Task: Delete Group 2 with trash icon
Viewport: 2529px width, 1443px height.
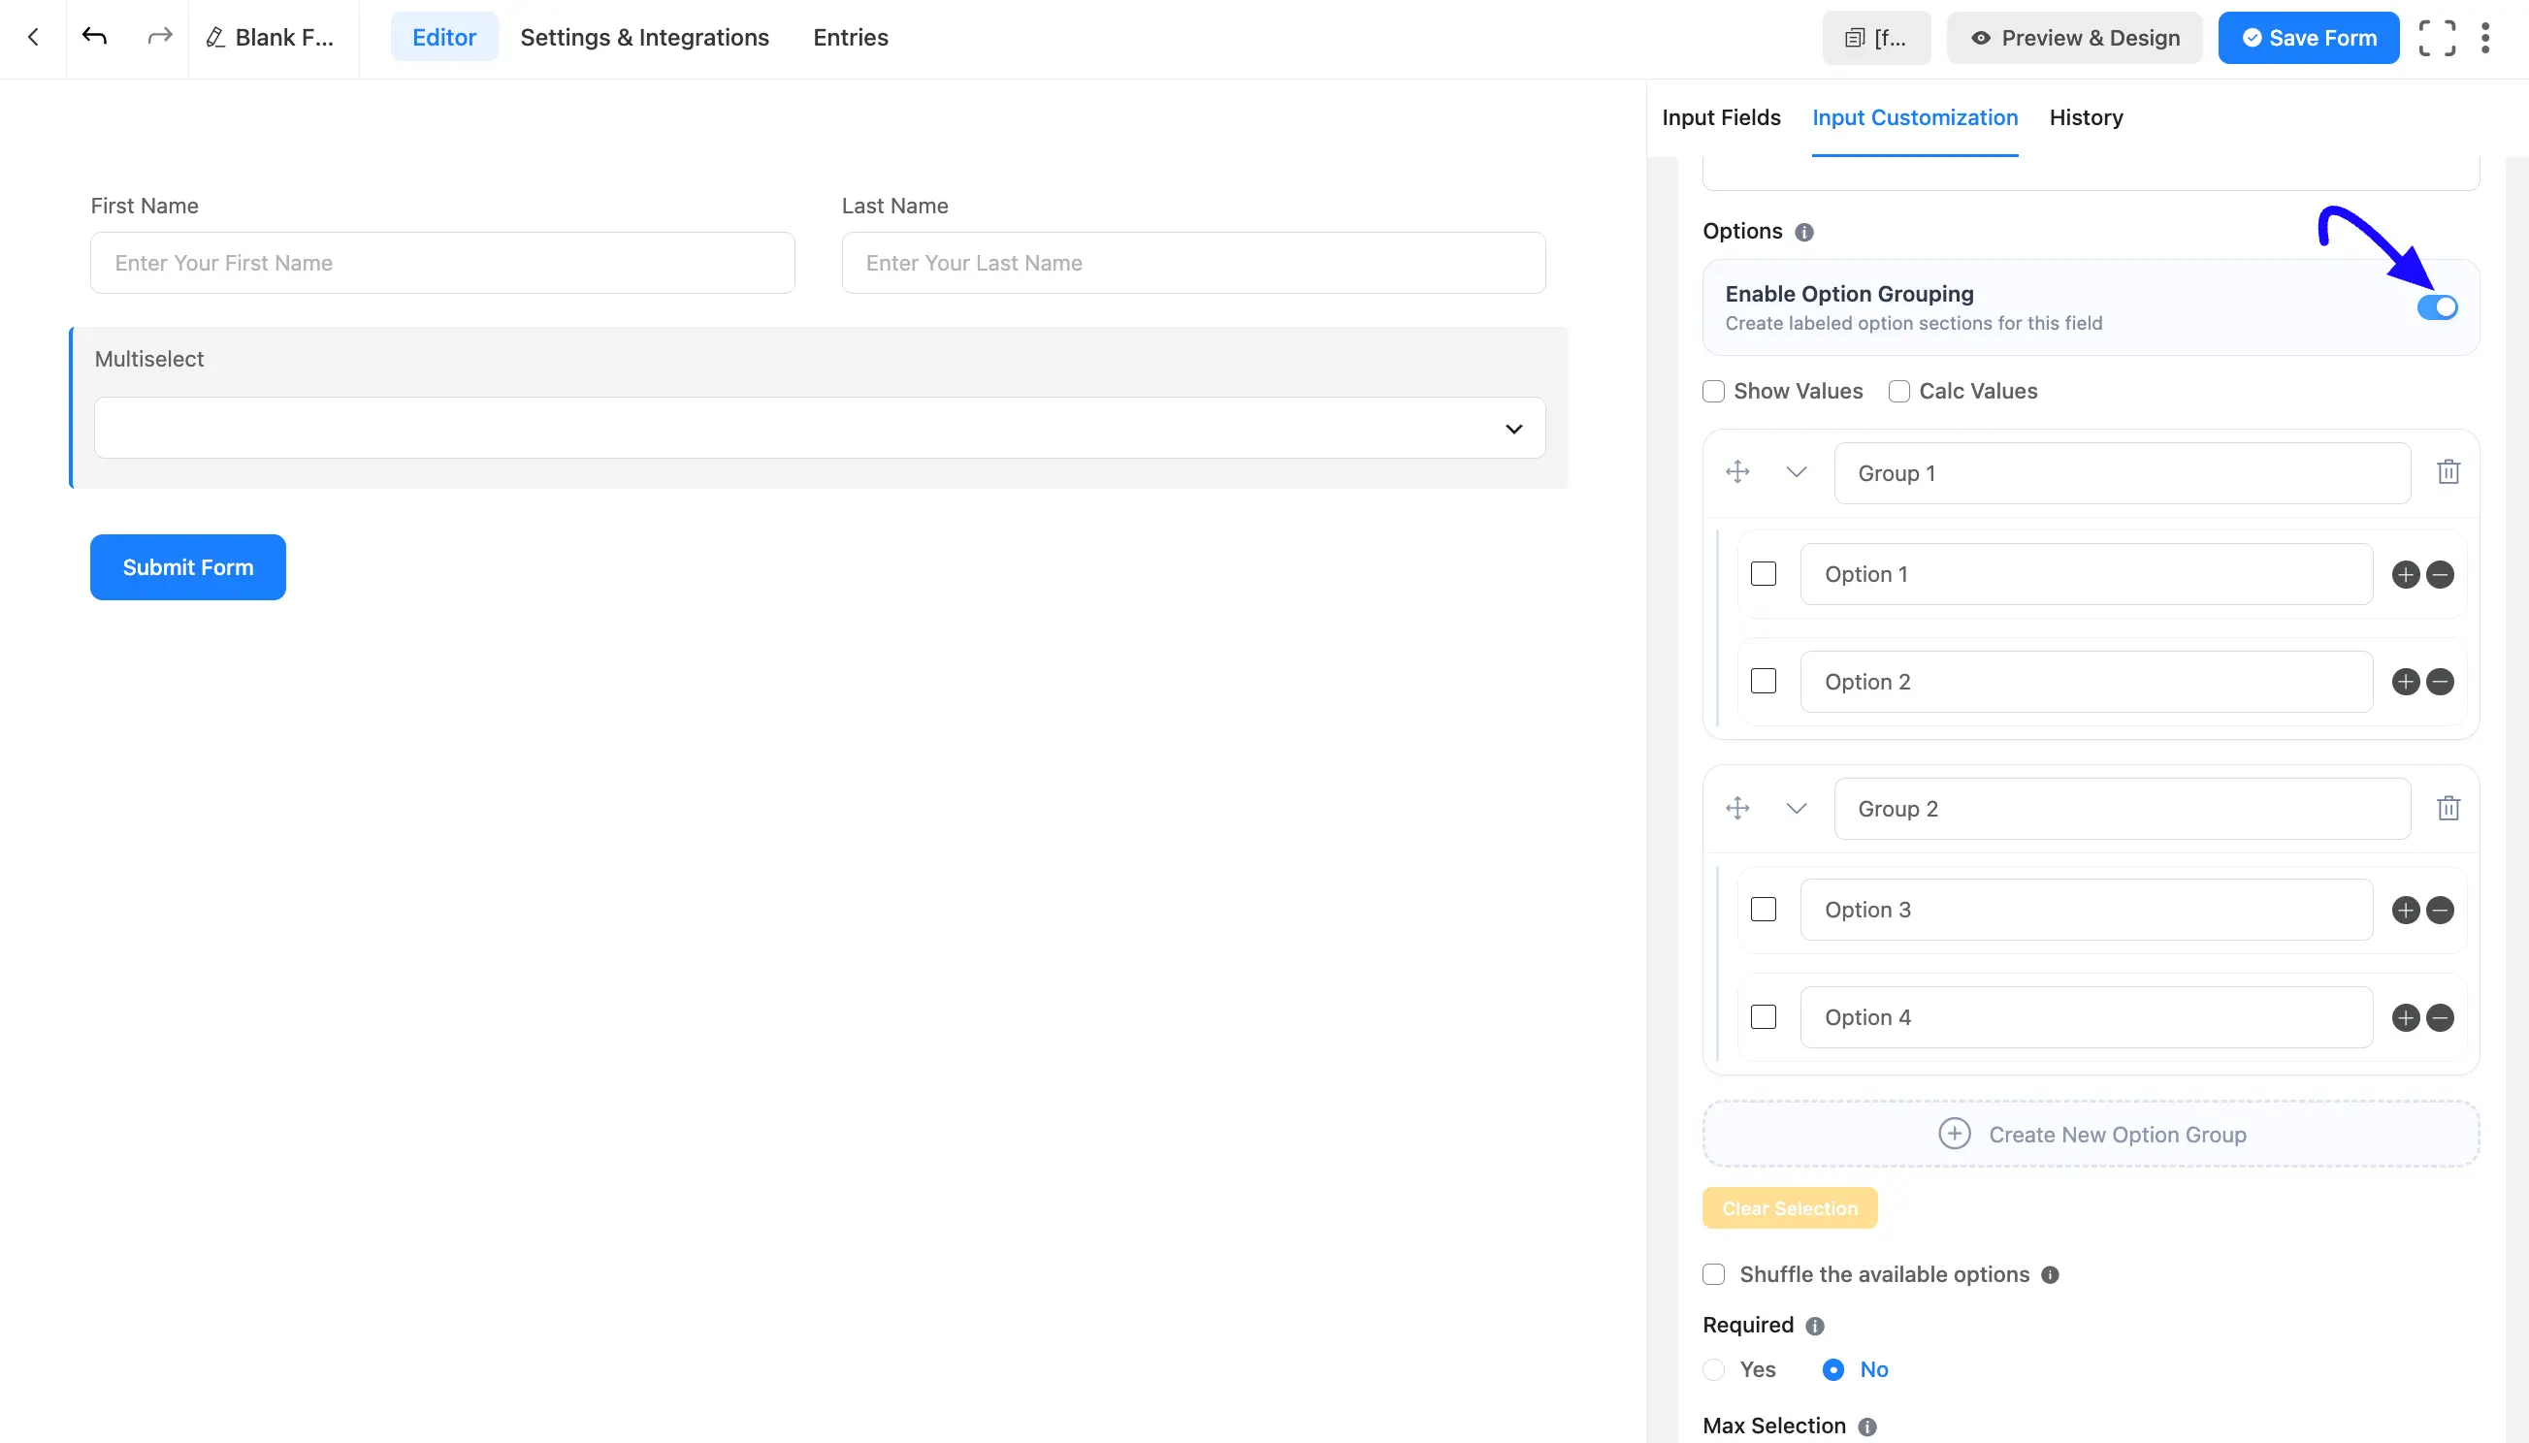Action: coord(2448,808)
